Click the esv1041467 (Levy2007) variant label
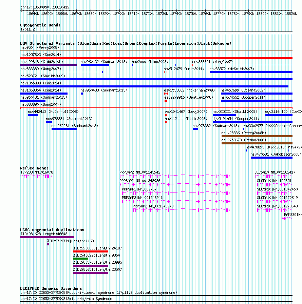This screenshot has height=304, width=302. [186, 112]
